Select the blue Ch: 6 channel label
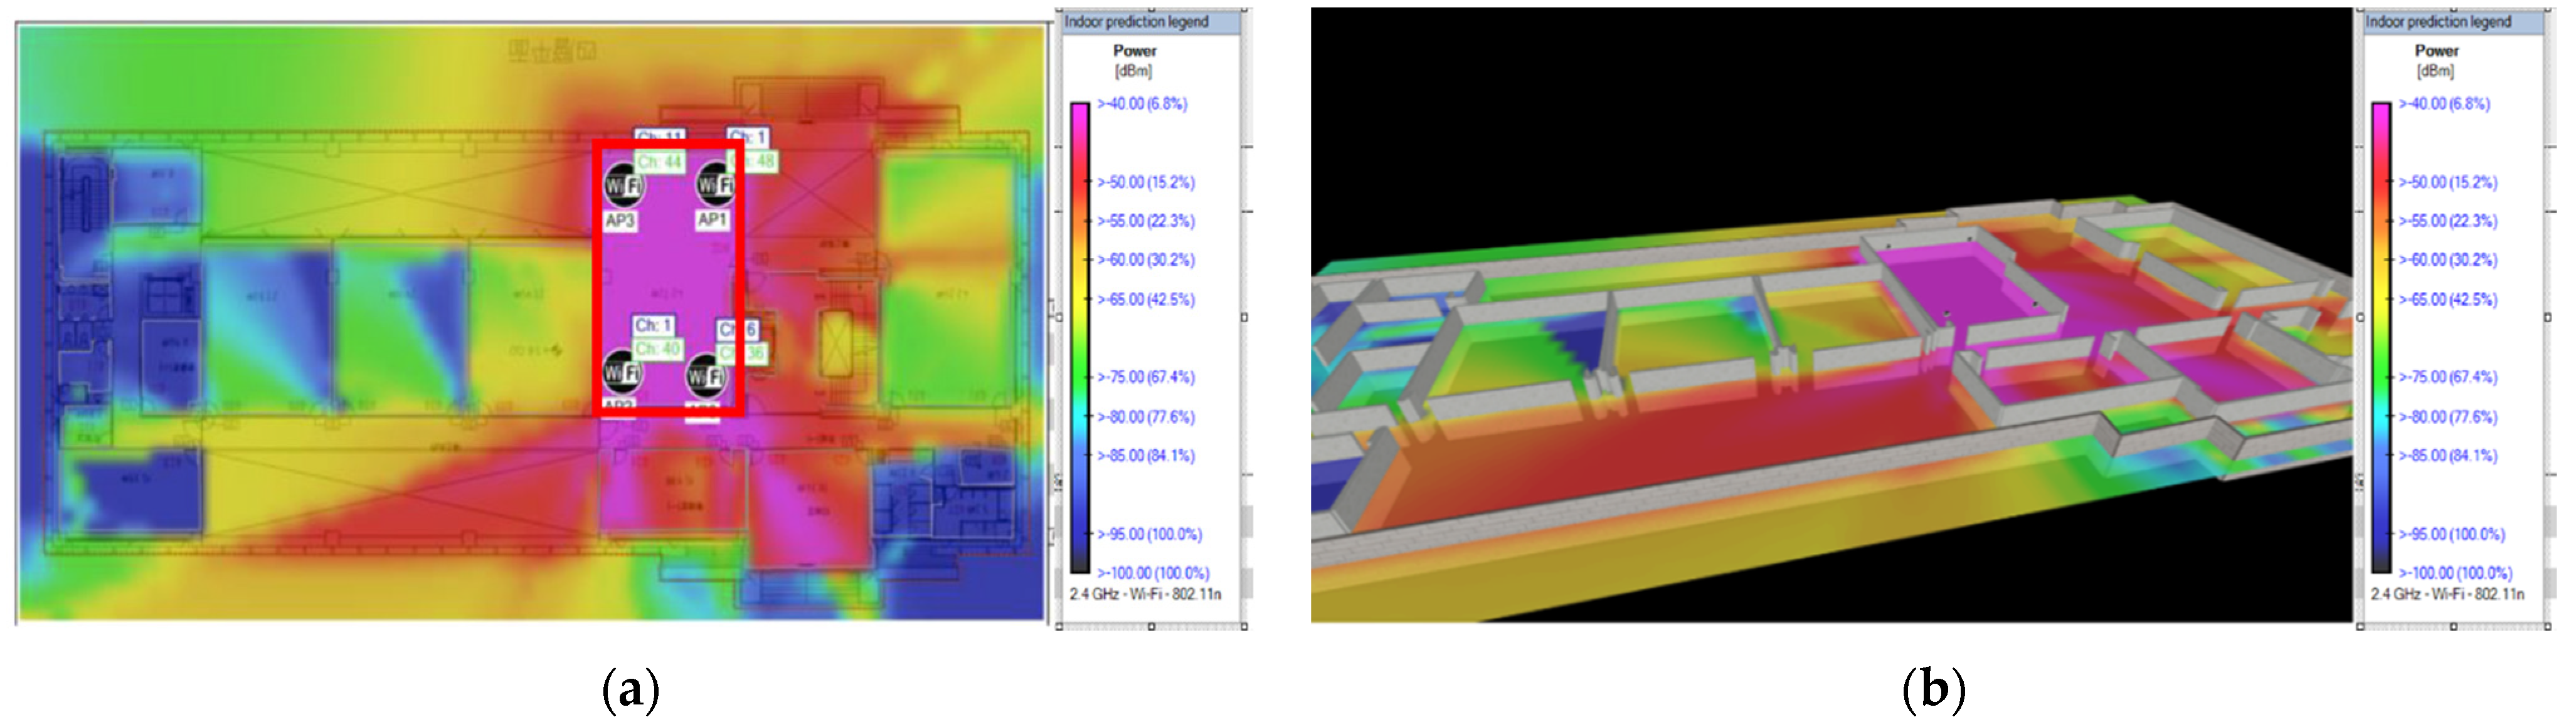 click(738, 328)
